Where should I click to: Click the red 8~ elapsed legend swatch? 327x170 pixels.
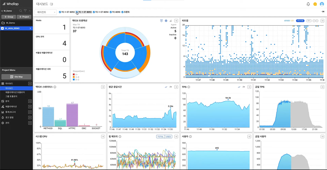coord(73,75)
